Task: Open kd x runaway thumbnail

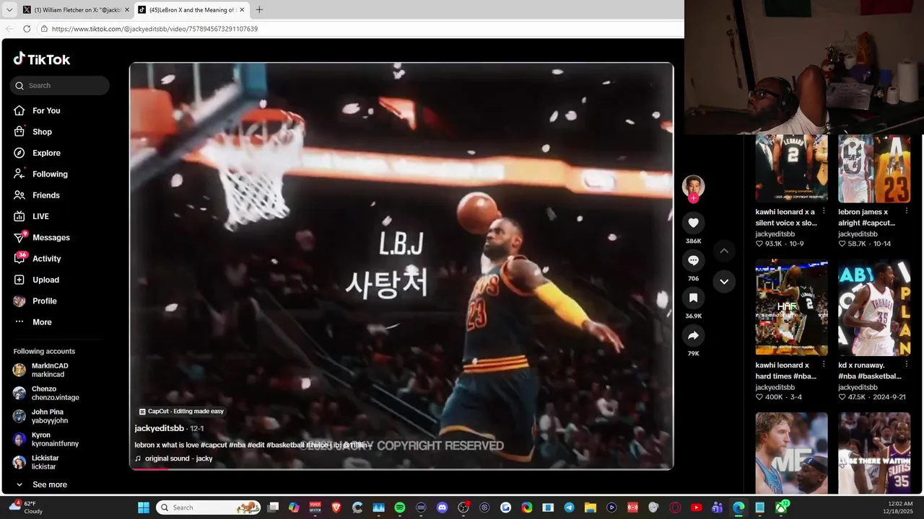Action: 874,308
